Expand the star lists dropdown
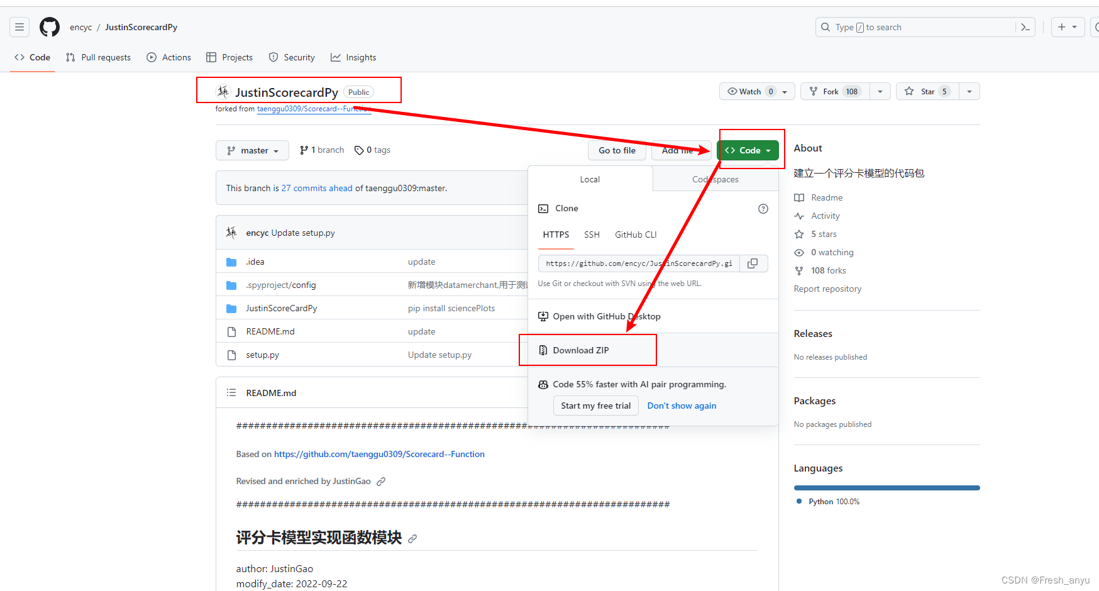Image resolution: width=1099 pixels, height=591 pixels. pyautogui.click(x=969, y=91)
